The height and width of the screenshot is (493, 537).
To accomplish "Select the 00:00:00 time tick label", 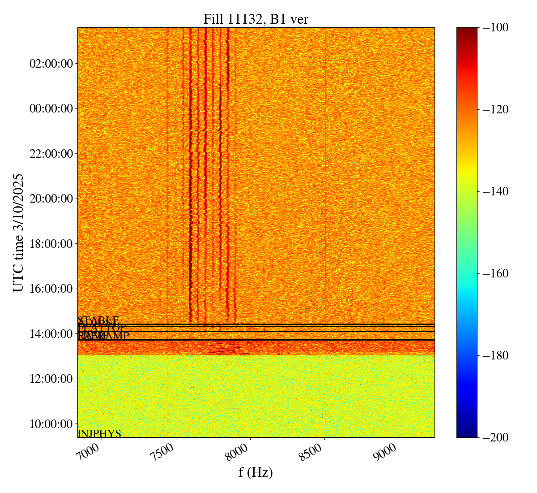I will tap(51, 108).
